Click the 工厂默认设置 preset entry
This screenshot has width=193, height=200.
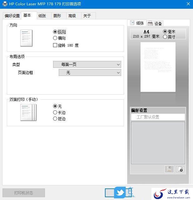tap(158, 117)
